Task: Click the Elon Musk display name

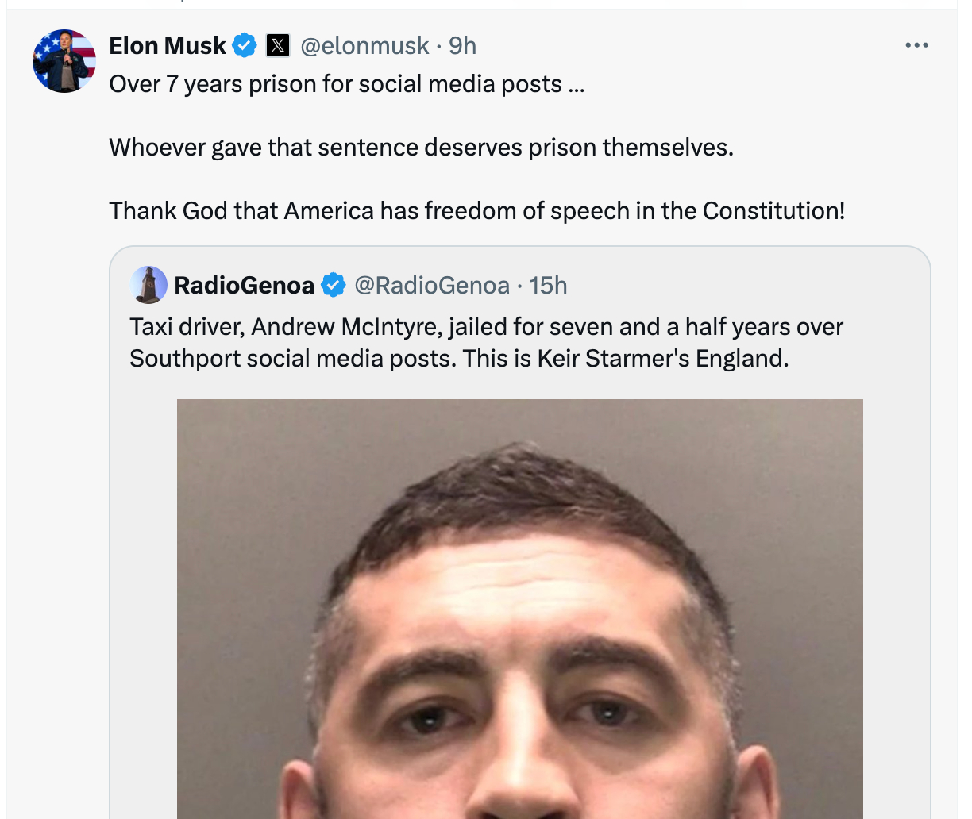Action: click(167, 46)
